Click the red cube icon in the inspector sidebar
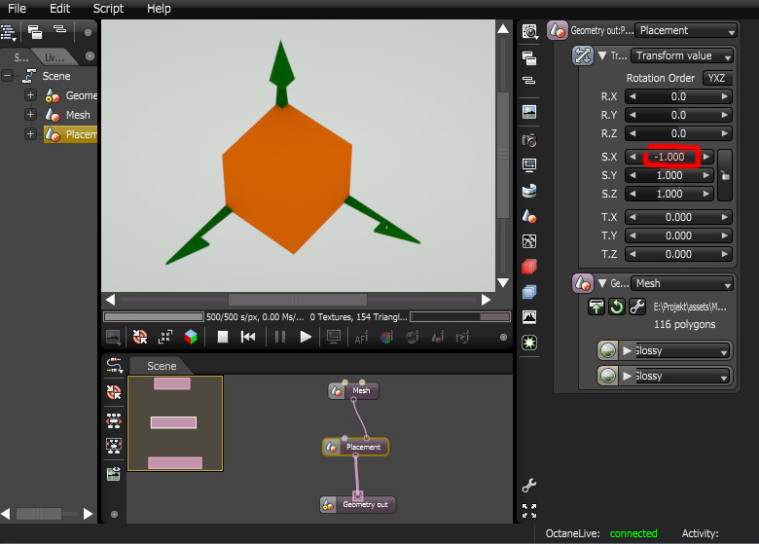This screenshot has height=544, width=759. point(529,267)
